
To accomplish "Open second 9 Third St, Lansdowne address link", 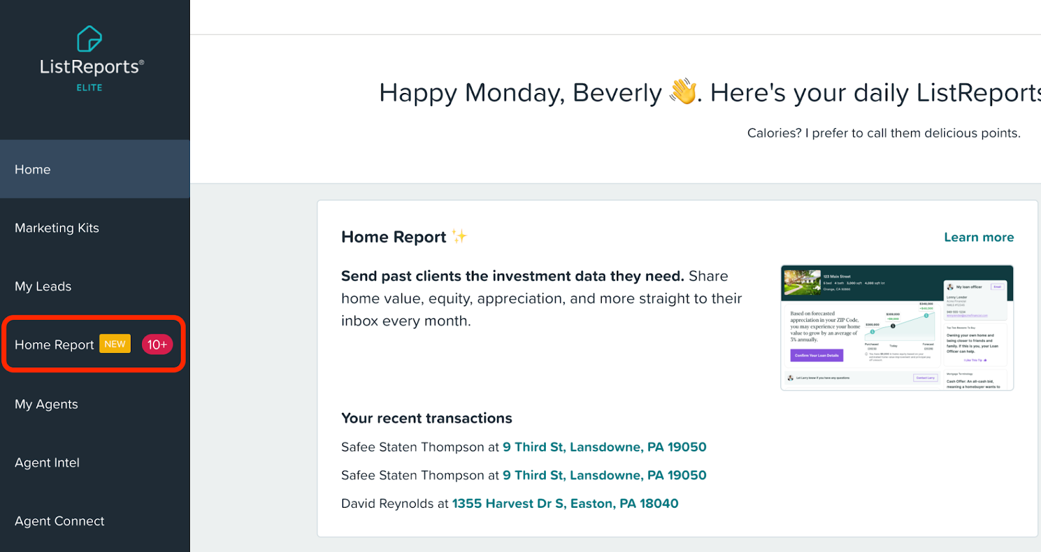I will 604,475.
